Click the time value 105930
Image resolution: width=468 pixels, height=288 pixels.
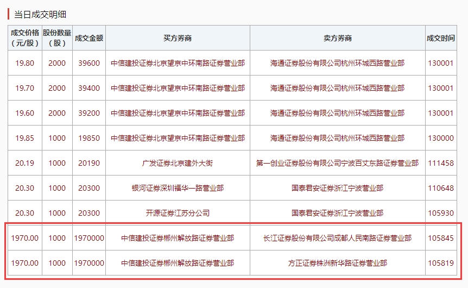[441, 213]
